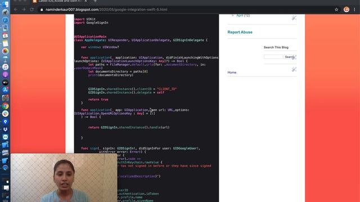Open Slack from the dock
Viewport: 360px width, 202px height.
[5, 113]
